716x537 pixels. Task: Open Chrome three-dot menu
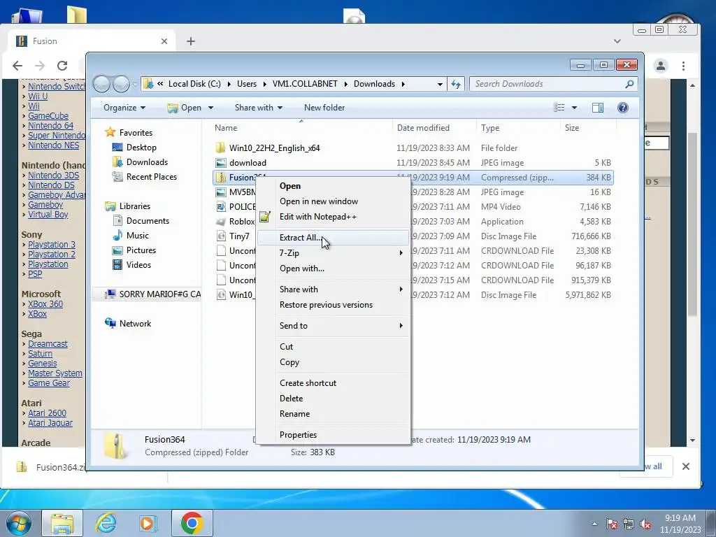click(x=684, y=66)
